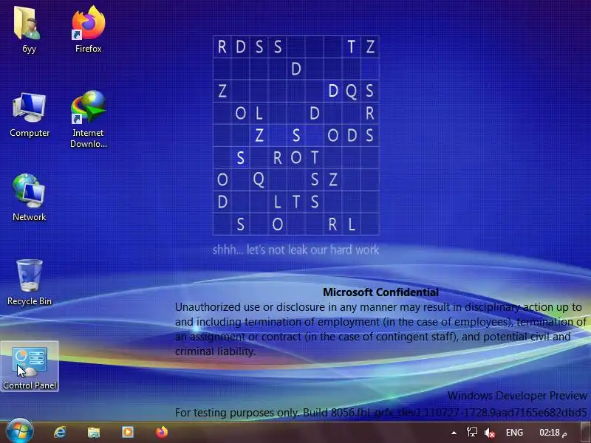Open the clock showing 02:18

coord(553,433)
